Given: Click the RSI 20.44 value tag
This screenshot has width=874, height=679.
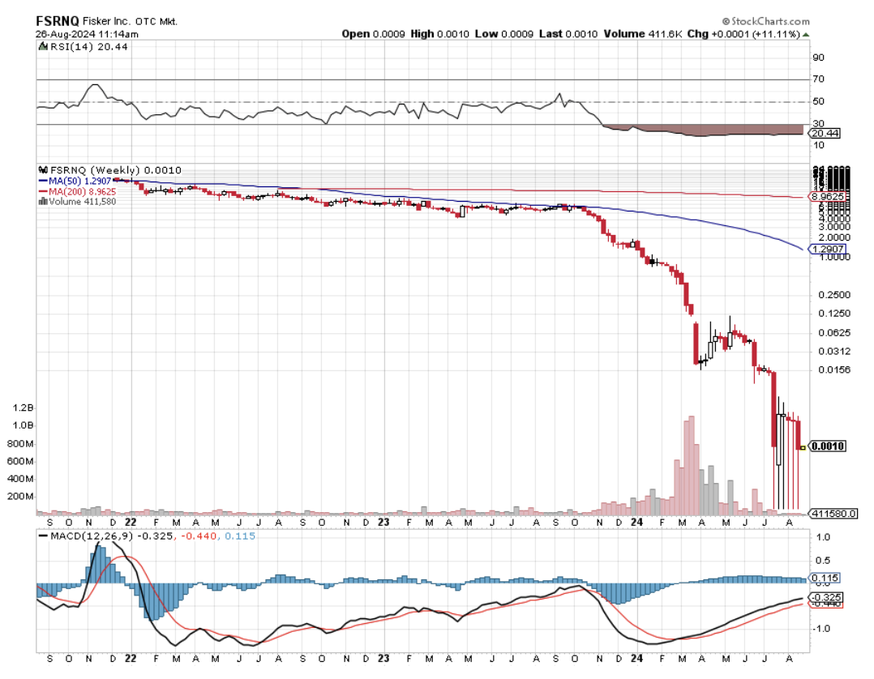Looking at the screenshot, I should coord(825,133).
